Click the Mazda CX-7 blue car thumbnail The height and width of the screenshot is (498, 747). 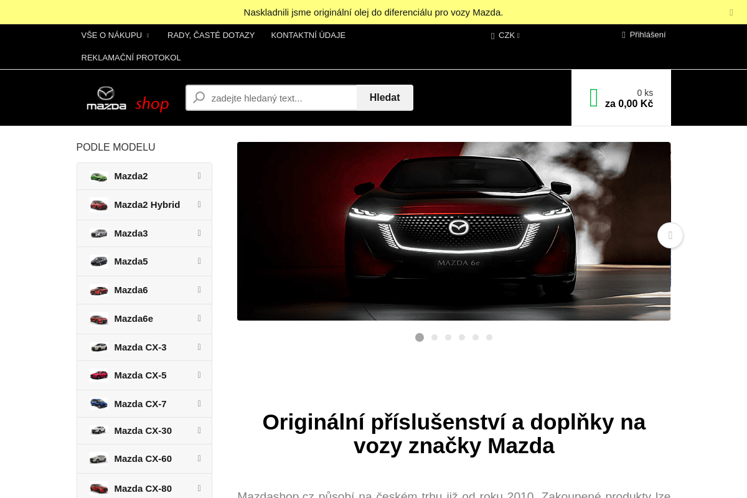tap(98, 404)
